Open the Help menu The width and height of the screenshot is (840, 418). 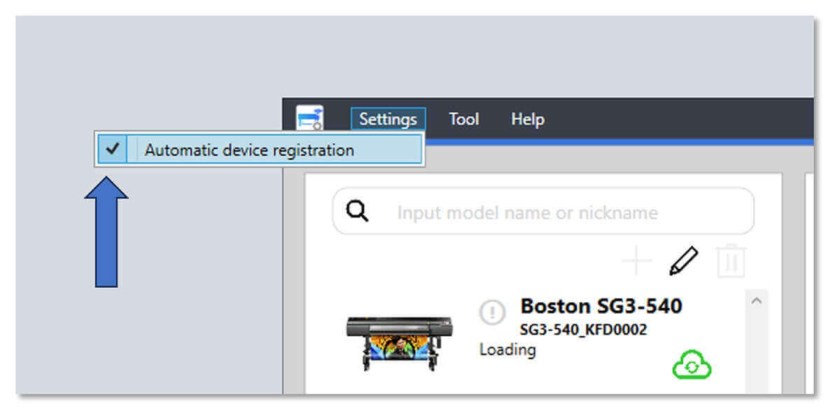click(528, 119)
